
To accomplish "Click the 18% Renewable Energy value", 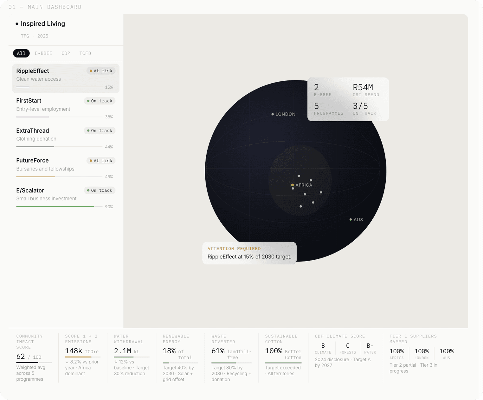I will pos(169,351).
